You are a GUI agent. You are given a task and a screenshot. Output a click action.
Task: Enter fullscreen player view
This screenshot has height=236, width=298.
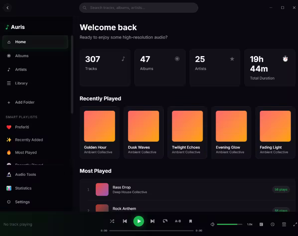(295, 224)
